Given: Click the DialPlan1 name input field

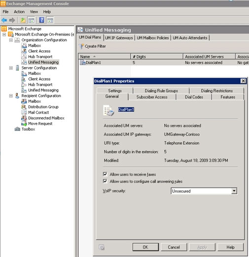Looking at the screenshot, I should pyautogui.click(x=126, y=110).
